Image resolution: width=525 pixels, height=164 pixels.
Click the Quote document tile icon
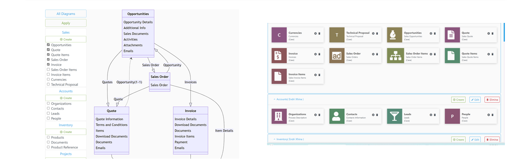point(452,35)
